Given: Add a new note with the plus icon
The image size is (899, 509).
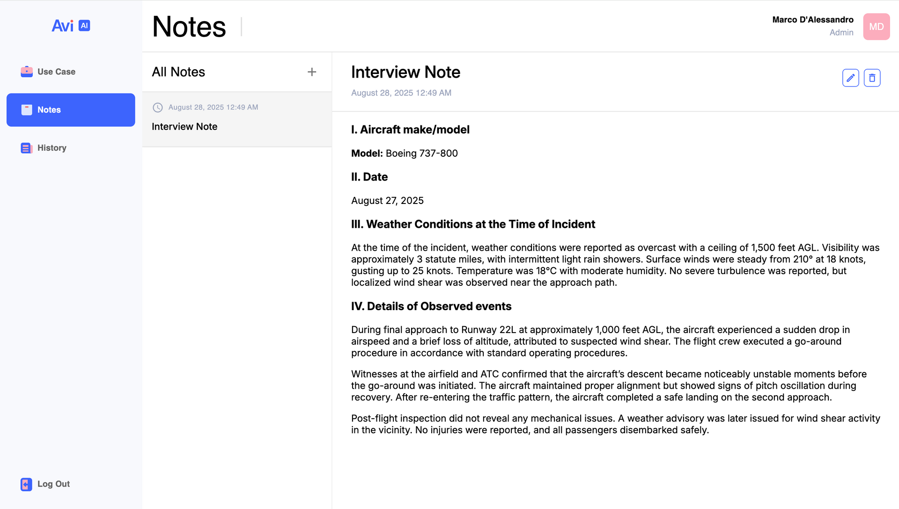Looking at the screenshot, I should 312,72.
